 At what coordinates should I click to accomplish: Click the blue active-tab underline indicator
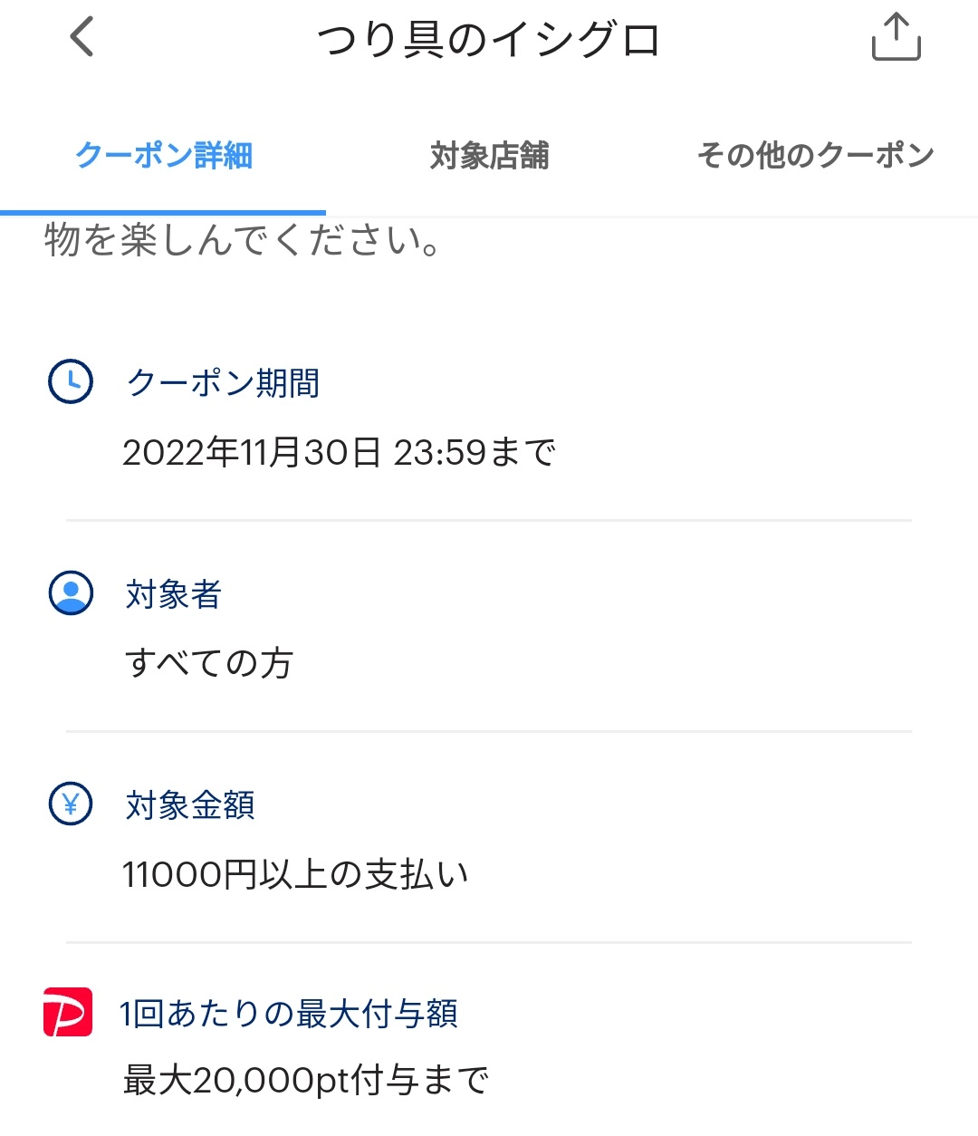(163, 212)
